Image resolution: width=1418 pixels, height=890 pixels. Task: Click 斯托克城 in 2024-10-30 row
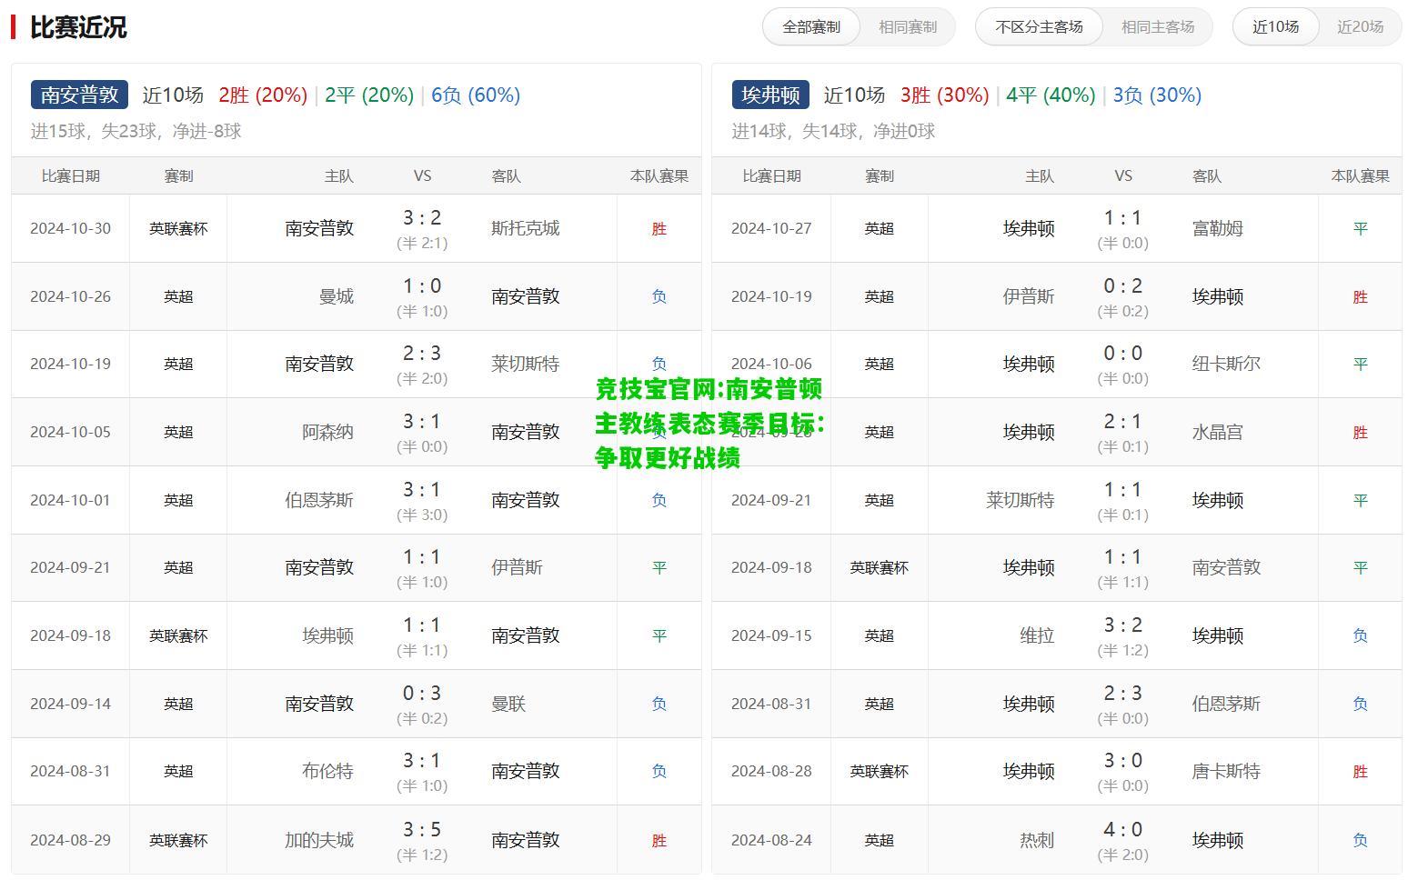[525, 228]
